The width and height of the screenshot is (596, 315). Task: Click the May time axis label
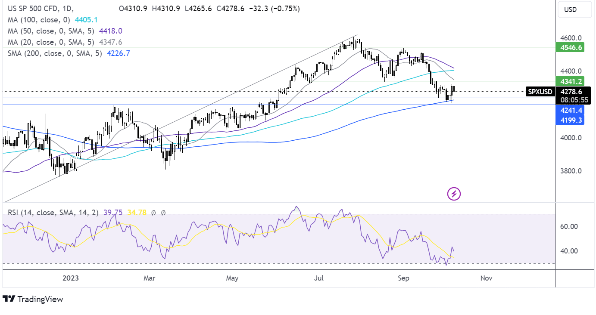coord(232,278)
